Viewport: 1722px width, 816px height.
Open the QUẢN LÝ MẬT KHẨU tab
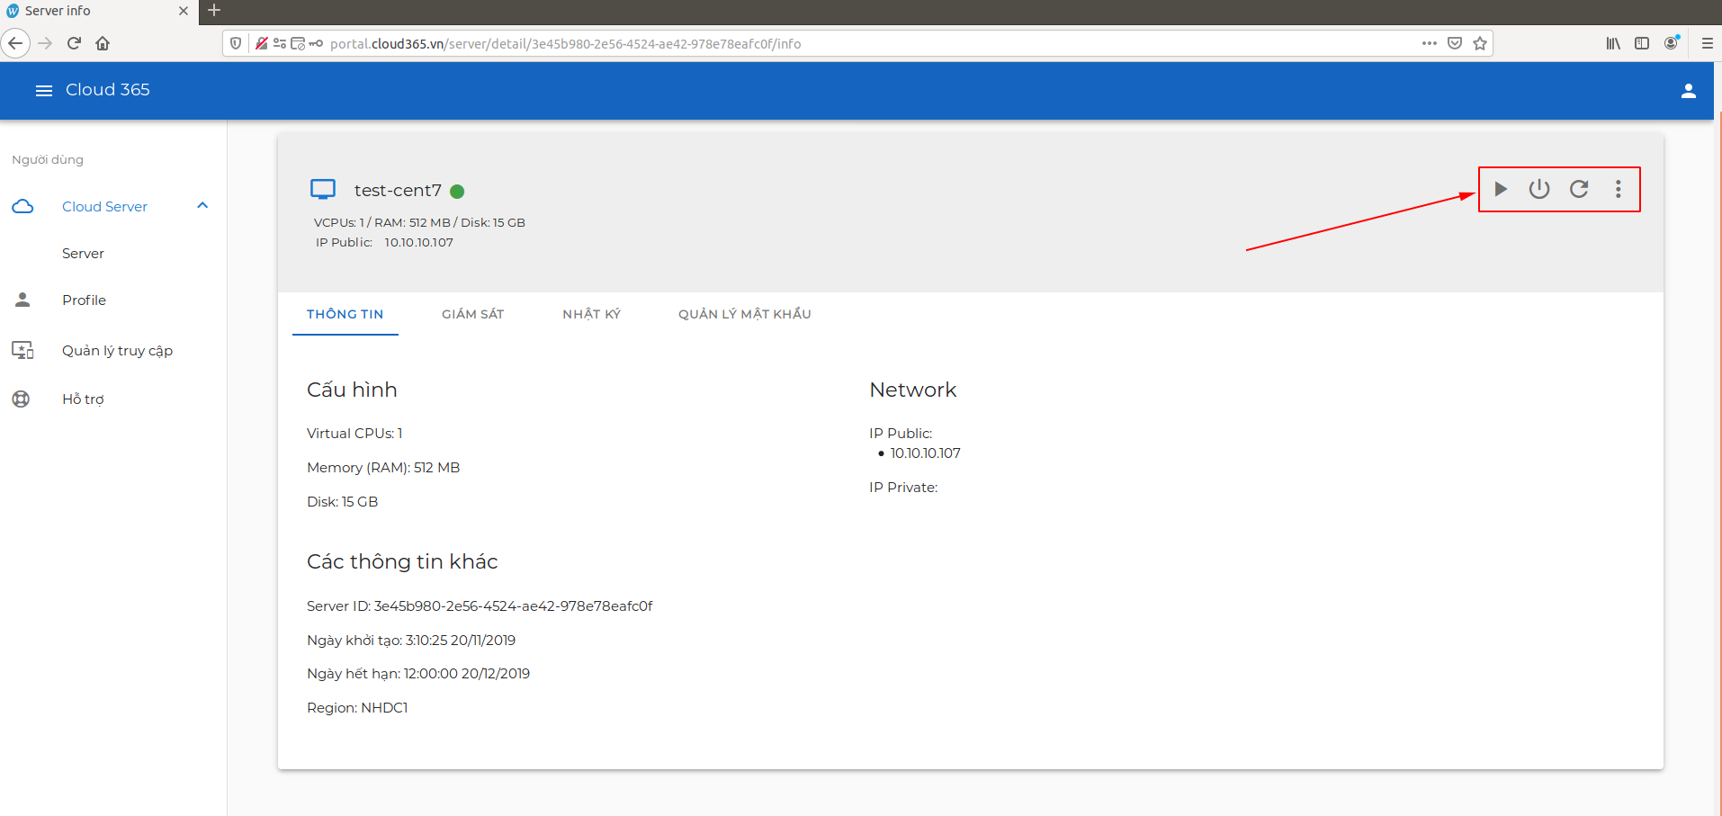[x=745, y=314]
